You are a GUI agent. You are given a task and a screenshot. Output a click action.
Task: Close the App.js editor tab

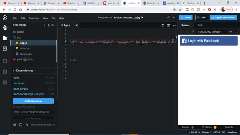click(x=77, y=25)
